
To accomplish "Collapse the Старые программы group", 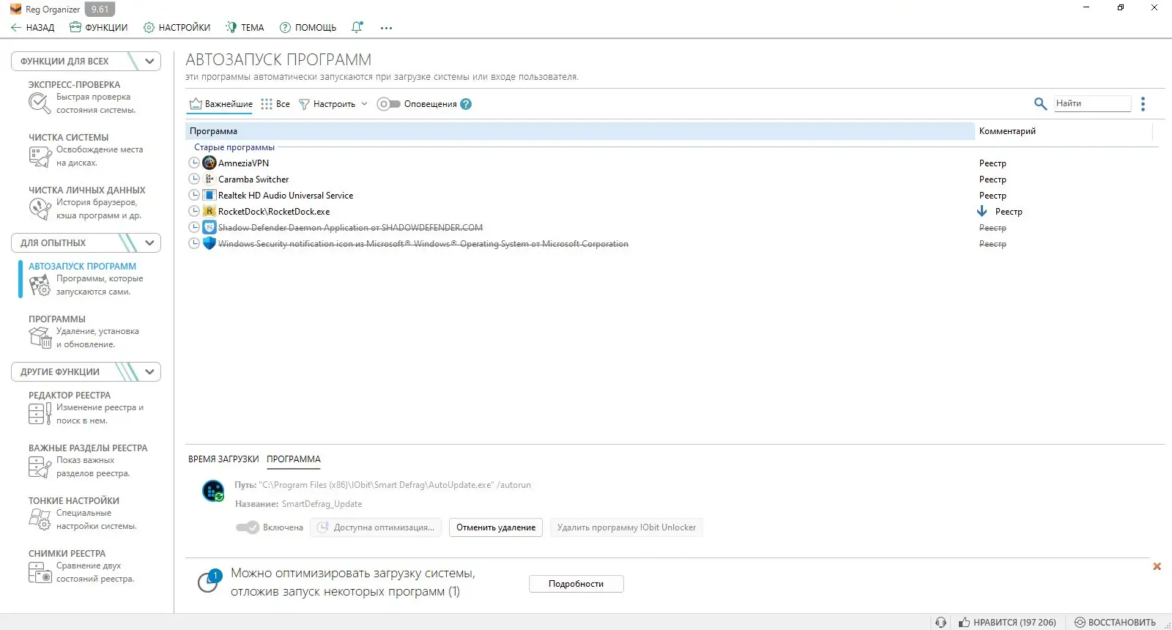I will tap(234, 147).
